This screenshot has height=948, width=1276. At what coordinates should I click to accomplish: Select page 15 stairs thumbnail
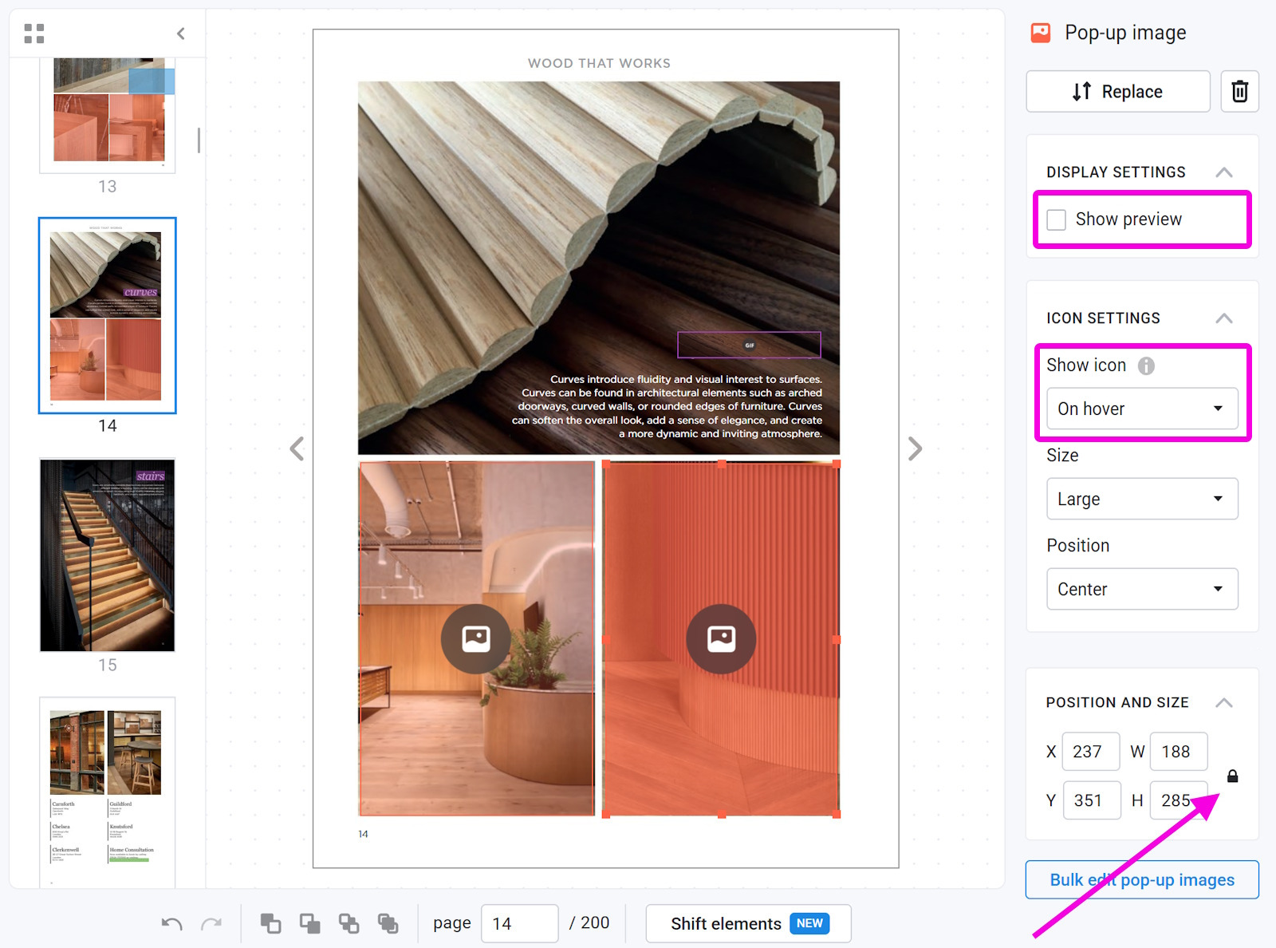click(108, 555)
